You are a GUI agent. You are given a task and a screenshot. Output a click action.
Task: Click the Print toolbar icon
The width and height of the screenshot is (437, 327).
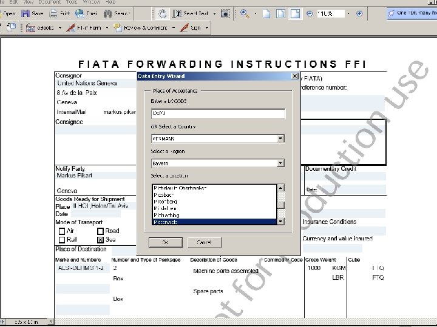(x=53, y=13)
